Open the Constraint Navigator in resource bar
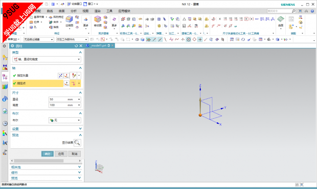The image size is (317, 189). pyautogui.click(x=5, y=67)
